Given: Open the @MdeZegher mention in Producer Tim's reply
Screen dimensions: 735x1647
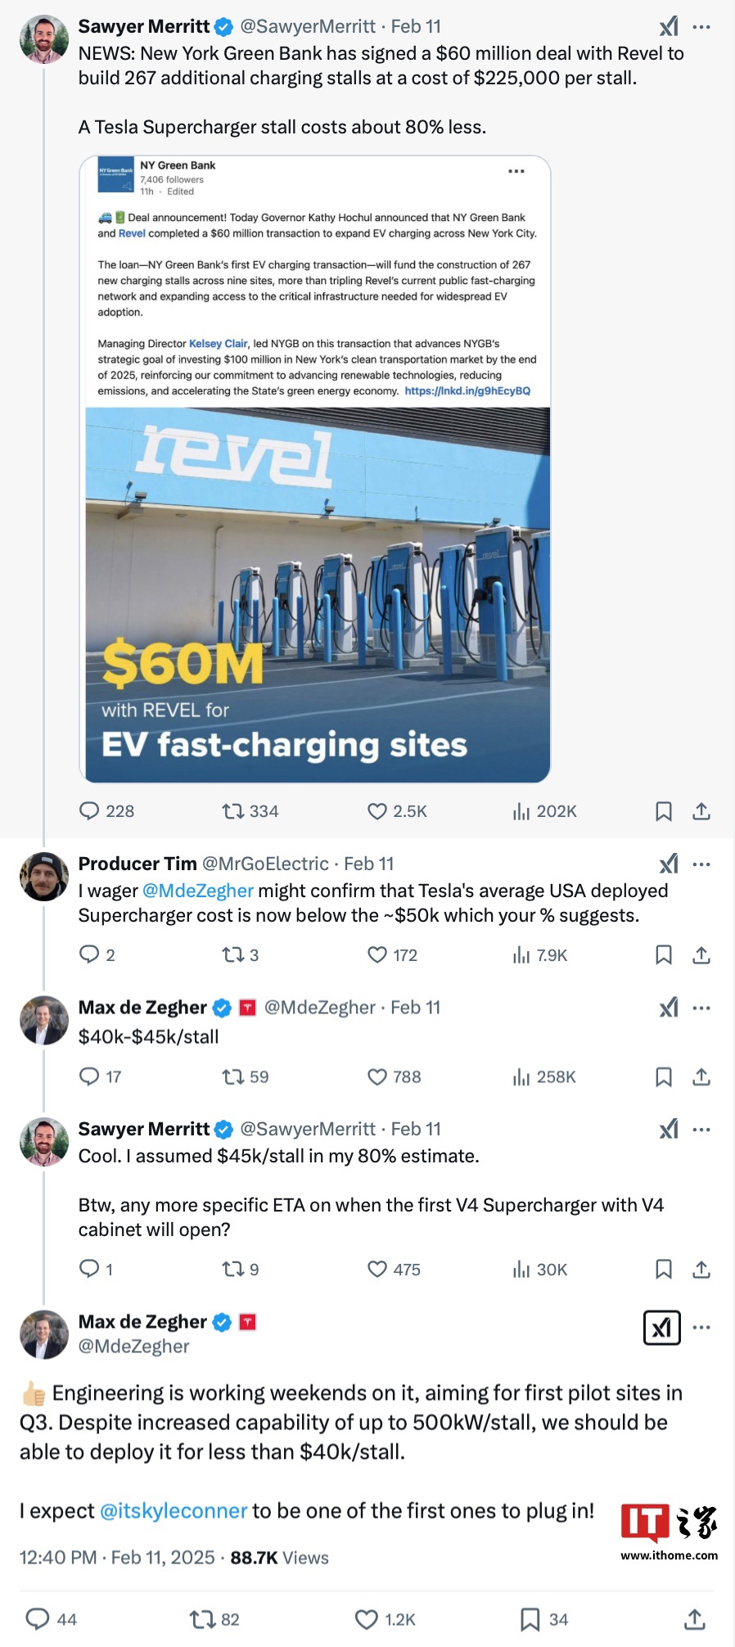Looking at the screenshot, I should 198,891.
